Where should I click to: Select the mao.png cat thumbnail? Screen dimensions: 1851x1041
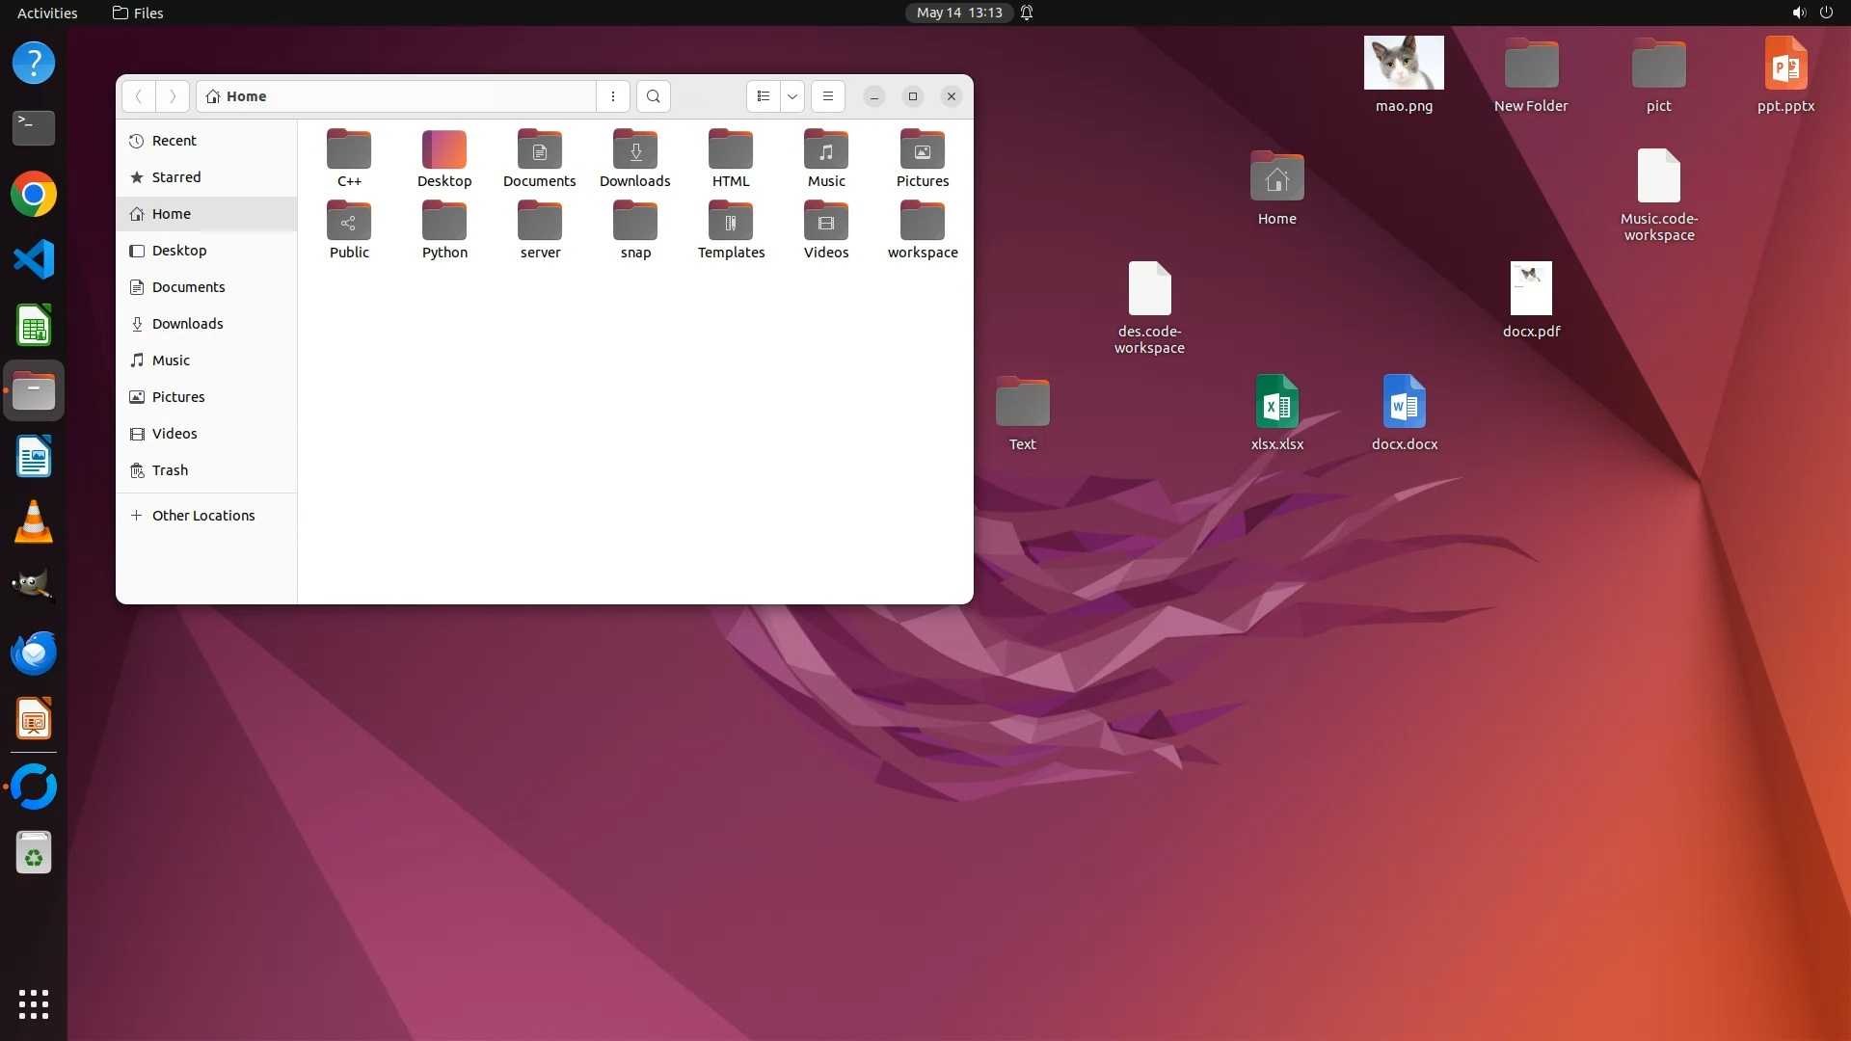(1404, 63)
